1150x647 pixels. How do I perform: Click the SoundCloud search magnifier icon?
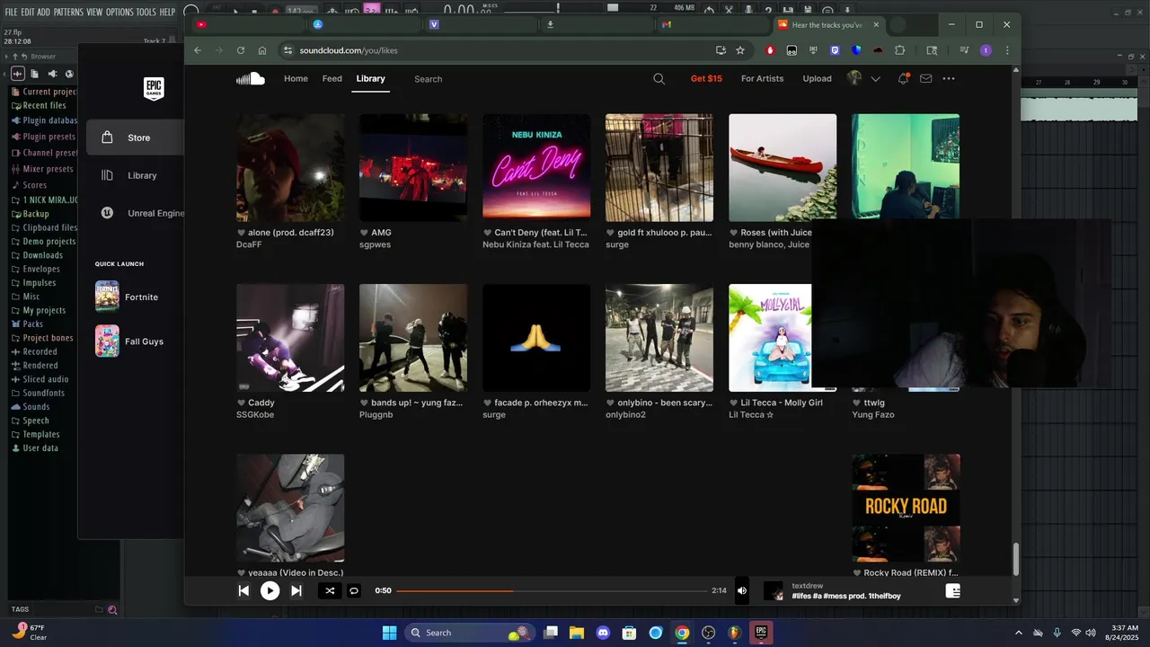(659, 78)
